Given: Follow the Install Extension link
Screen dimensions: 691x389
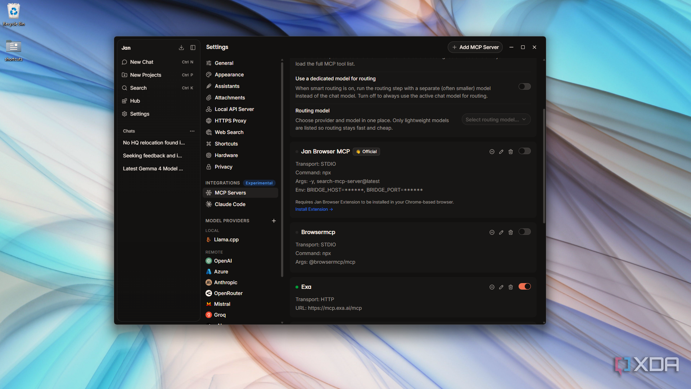Looking at the screenshot, I should point(314,209).
